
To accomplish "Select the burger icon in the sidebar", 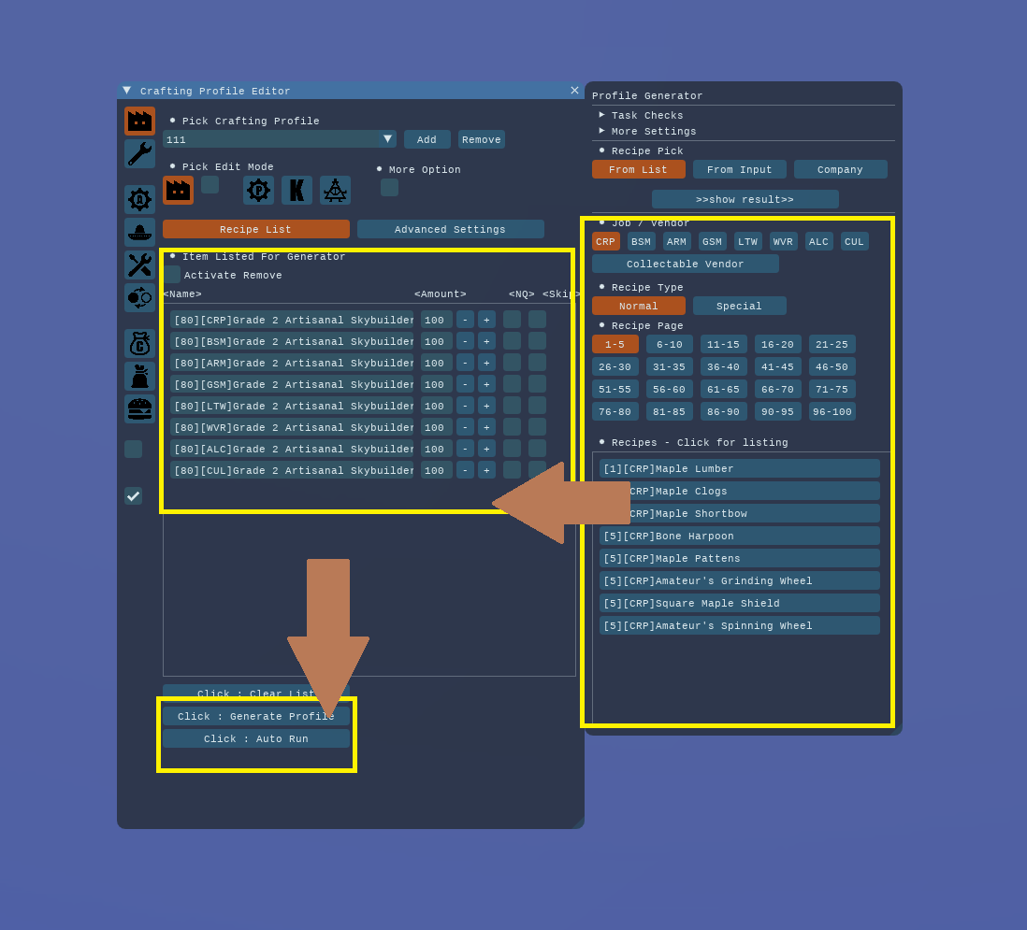I will pyautogui.click(x=139, y=408).
